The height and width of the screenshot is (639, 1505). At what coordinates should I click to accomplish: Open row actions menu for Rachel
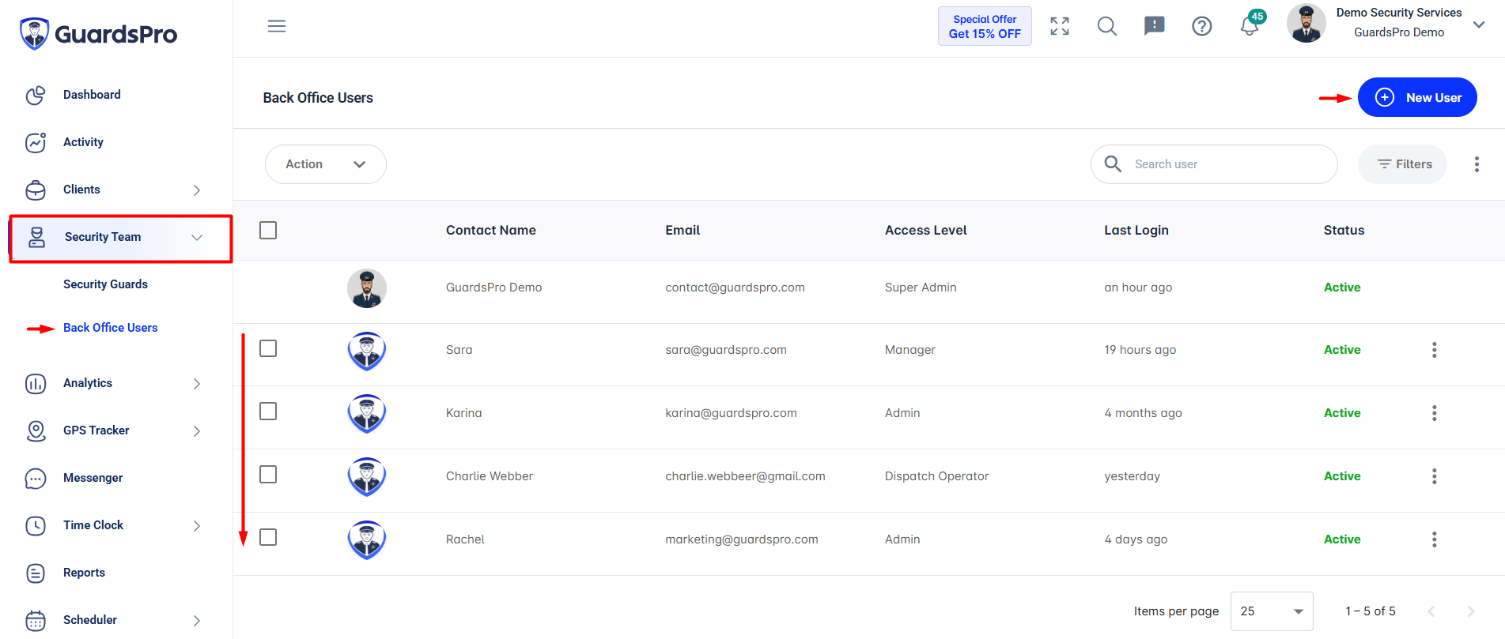click(1434, 539)
